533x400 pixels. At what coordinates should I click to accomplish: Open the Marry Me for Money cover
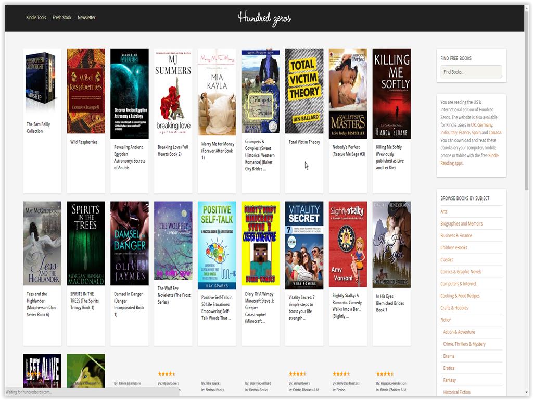217,93
